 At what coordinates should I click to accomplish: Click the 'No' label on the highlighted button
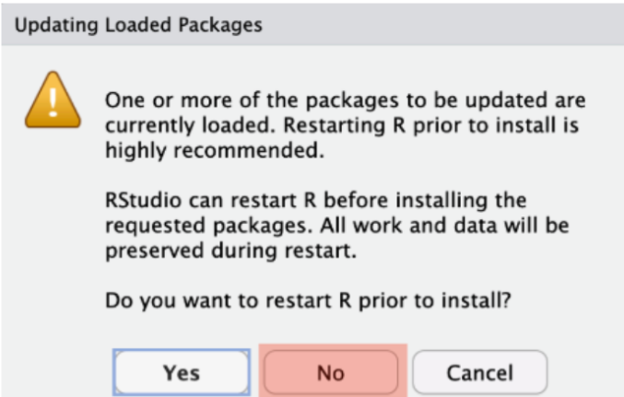tap(331, 372)
